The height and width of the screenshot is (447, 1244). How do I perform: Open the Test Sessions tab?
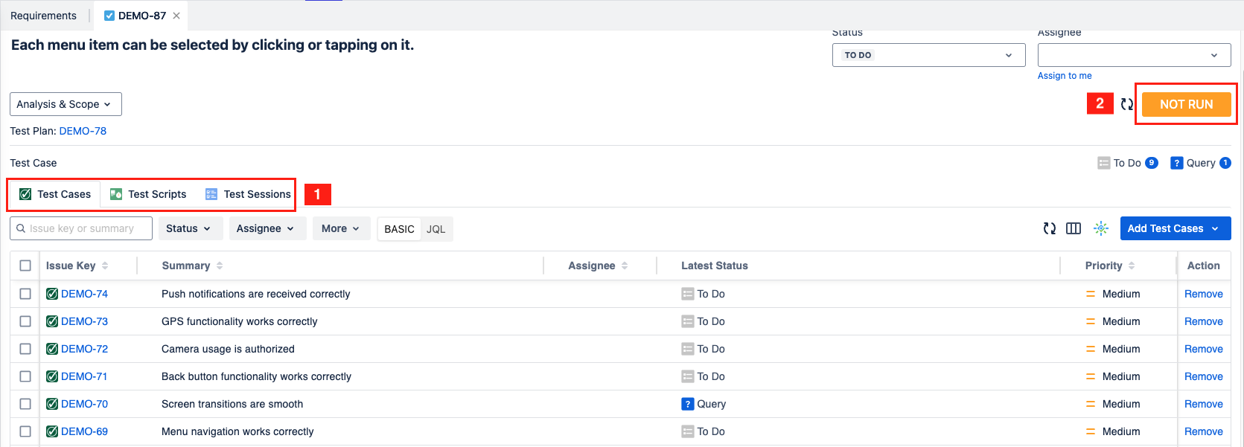[248, 194]
